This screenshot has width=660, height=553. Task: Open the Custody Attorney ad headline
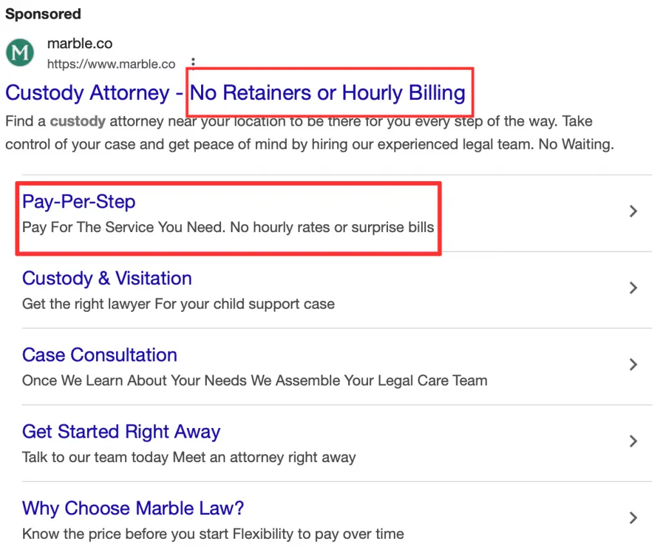pos(93,93)
